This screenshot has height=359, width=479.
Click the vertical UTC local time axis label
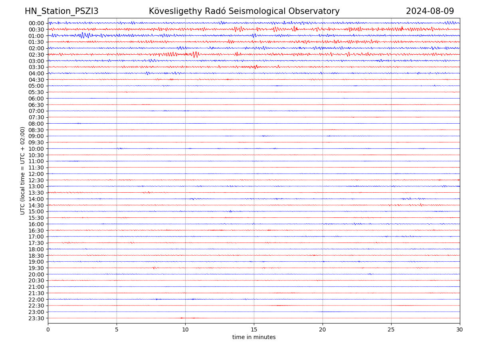23,171
